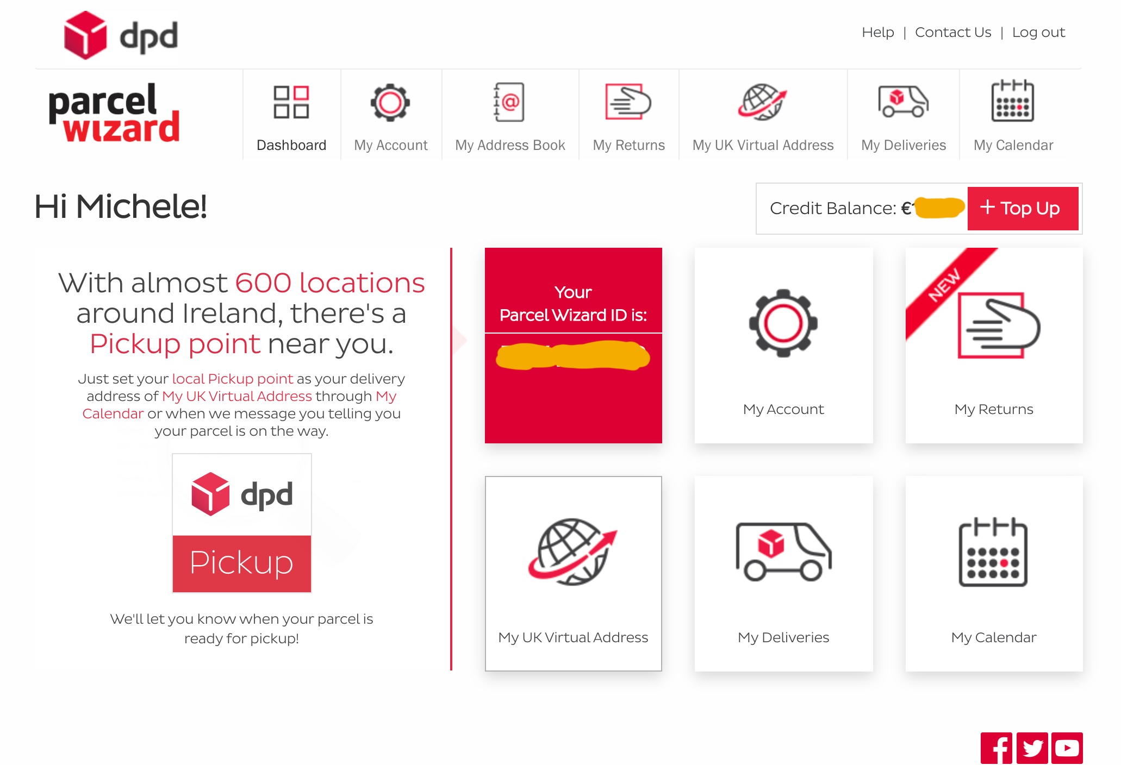Click the Help menu item
Viewport: 1121px width, 765px height.
point(877,33)
